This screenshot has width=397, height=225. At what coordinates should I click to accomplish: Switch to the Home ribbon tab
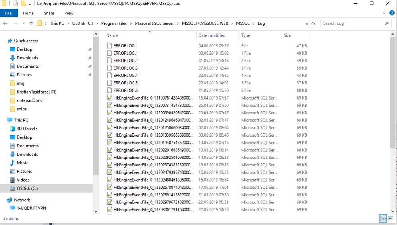tap(28, 13)
